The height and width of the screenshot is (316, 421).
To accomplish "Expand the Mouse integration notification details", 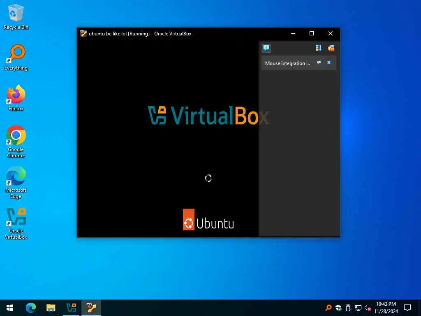I will (319, 63).
